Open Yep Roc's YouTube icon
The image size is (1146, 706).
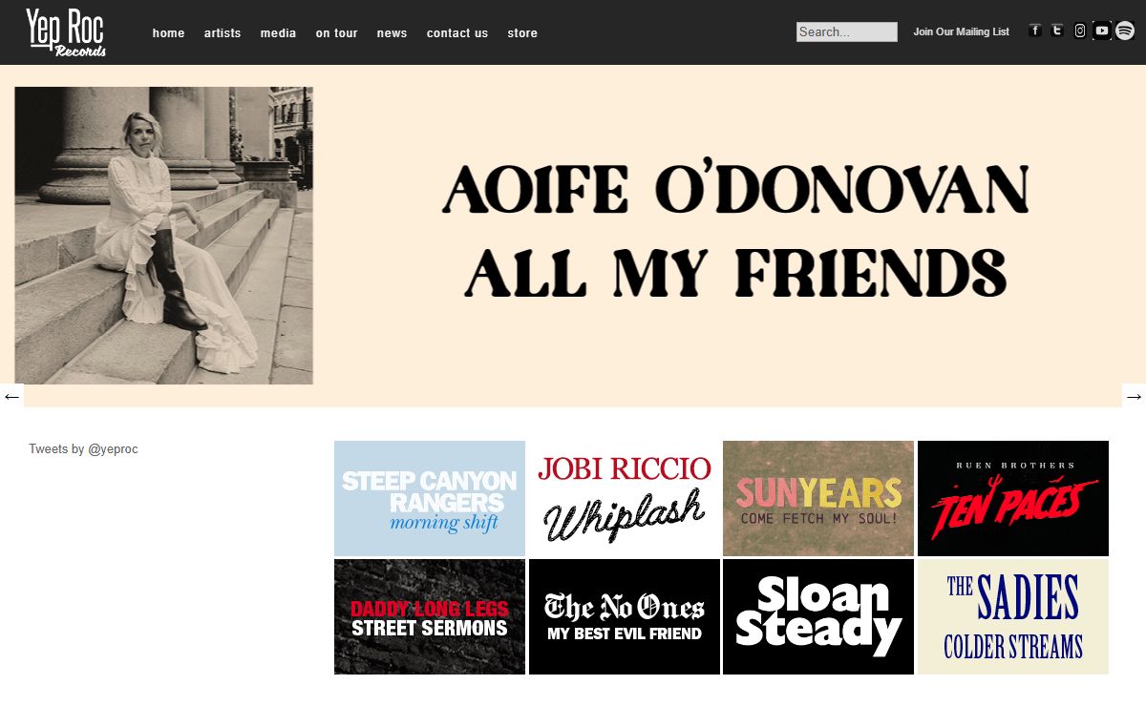(x=1102, y=31)
